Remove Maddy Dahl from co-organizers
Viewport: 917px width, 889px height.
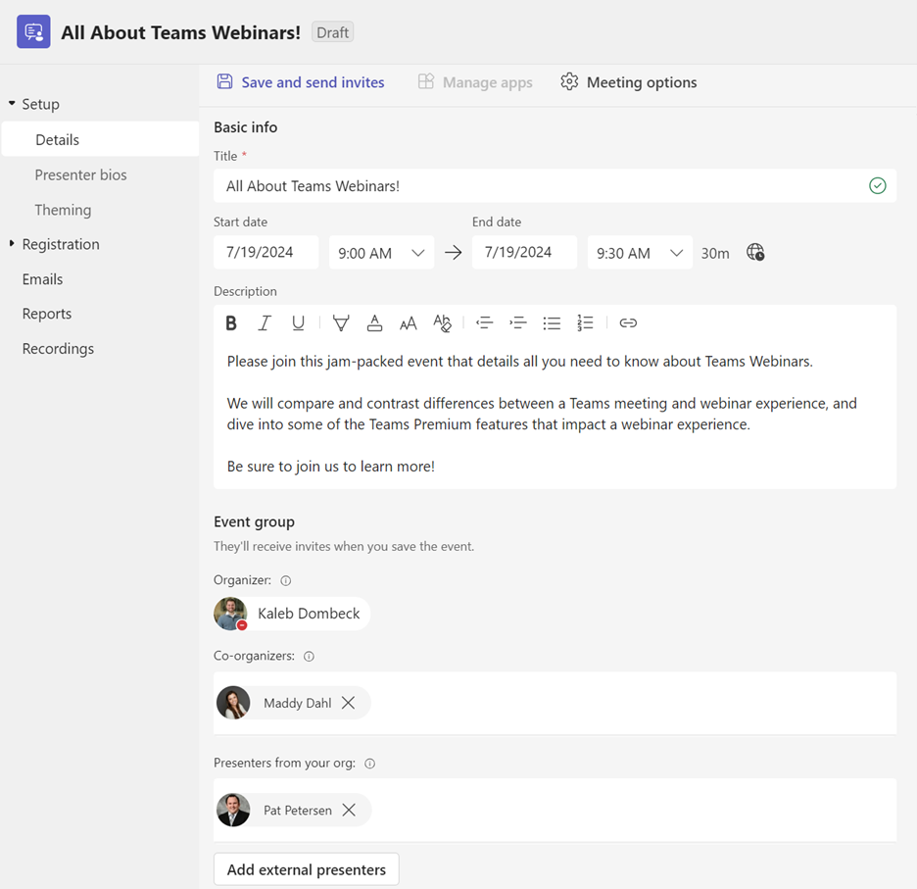(349, 702)
